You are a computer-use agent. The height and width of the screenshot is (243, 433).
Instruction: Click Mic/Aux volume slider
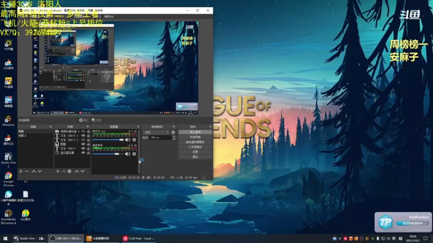(108, 140)
